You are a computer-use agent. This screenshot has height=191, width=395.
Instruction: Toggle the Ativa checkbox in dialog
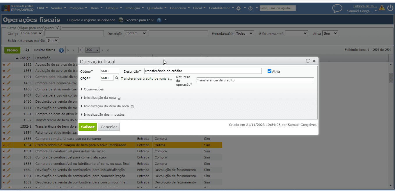[x=269, y=71]
